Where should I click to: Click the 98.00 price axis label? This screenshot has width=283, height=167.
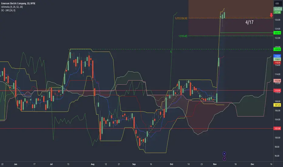278,147
